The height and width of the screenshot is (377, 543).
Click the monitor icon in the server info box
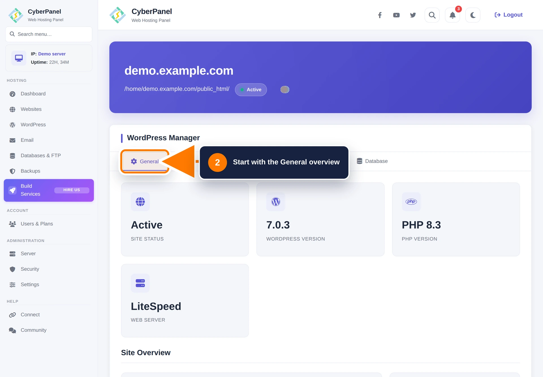point(19,58)
